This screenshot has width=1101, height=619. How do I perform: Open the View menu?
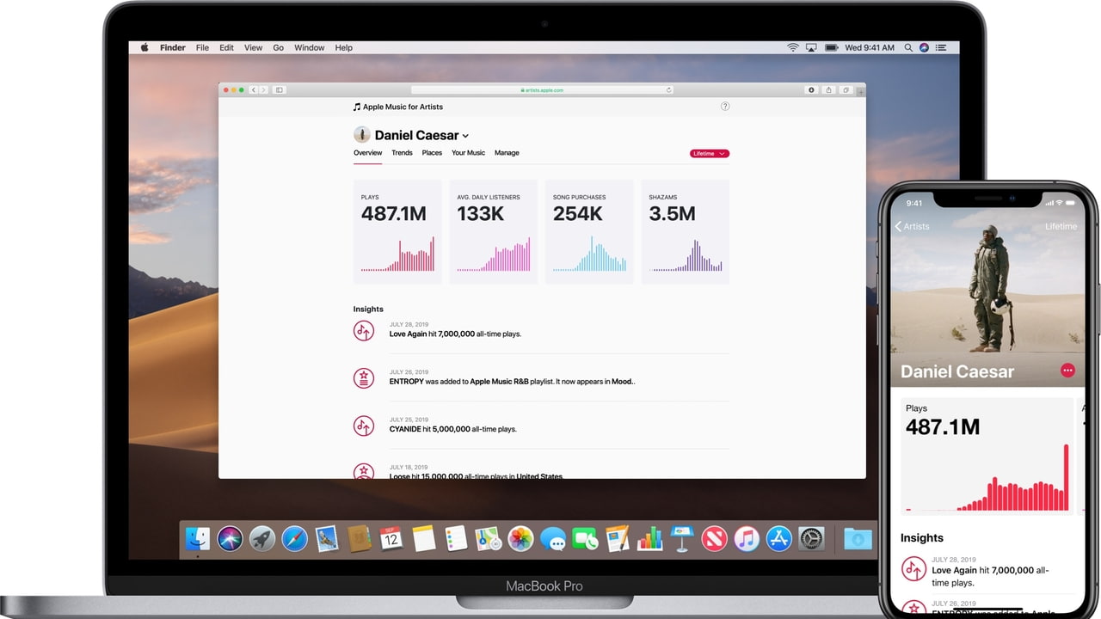[x=253, y=48]
